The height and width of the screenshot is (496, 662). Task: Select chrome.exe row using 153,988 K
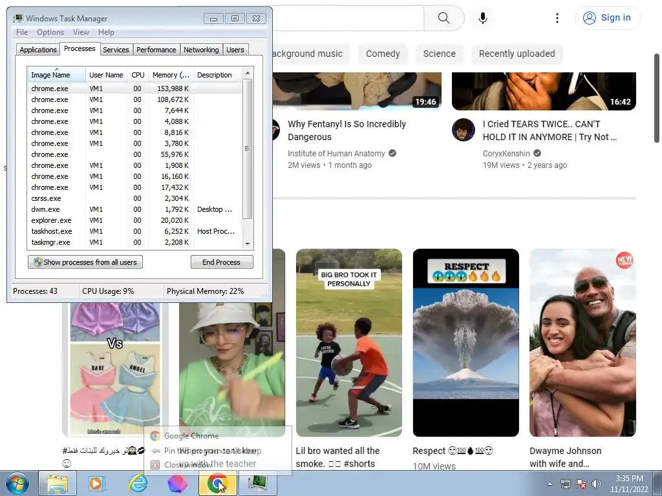click(x=134, y=88)
